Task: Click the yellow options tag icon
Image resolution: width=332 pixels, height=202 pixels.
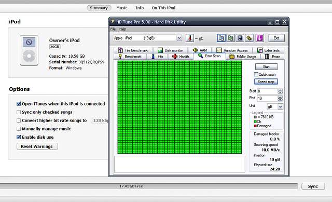Action: (249, 38)
